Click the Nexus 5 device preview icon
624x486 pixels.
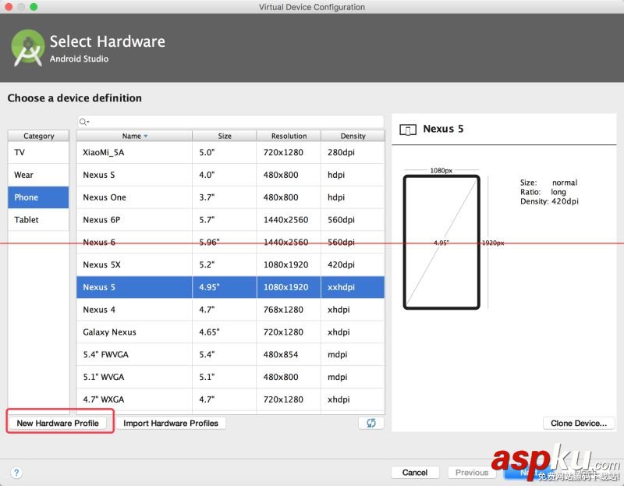click(x=408, y=129)
